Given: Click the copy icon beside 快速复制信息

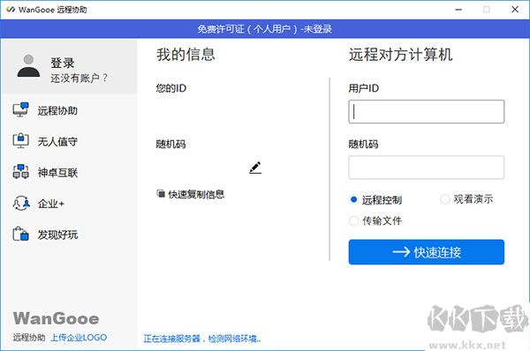Looking at the screenshot, I should click(x=161, y=194).
